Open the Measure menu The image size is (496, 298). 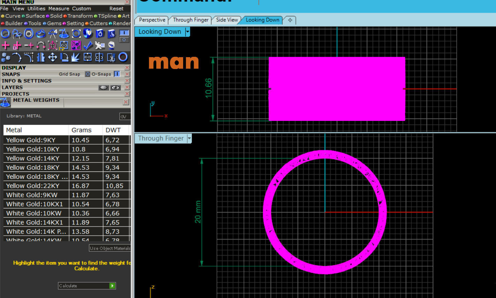pyautogui.click(x=59, y=8)
